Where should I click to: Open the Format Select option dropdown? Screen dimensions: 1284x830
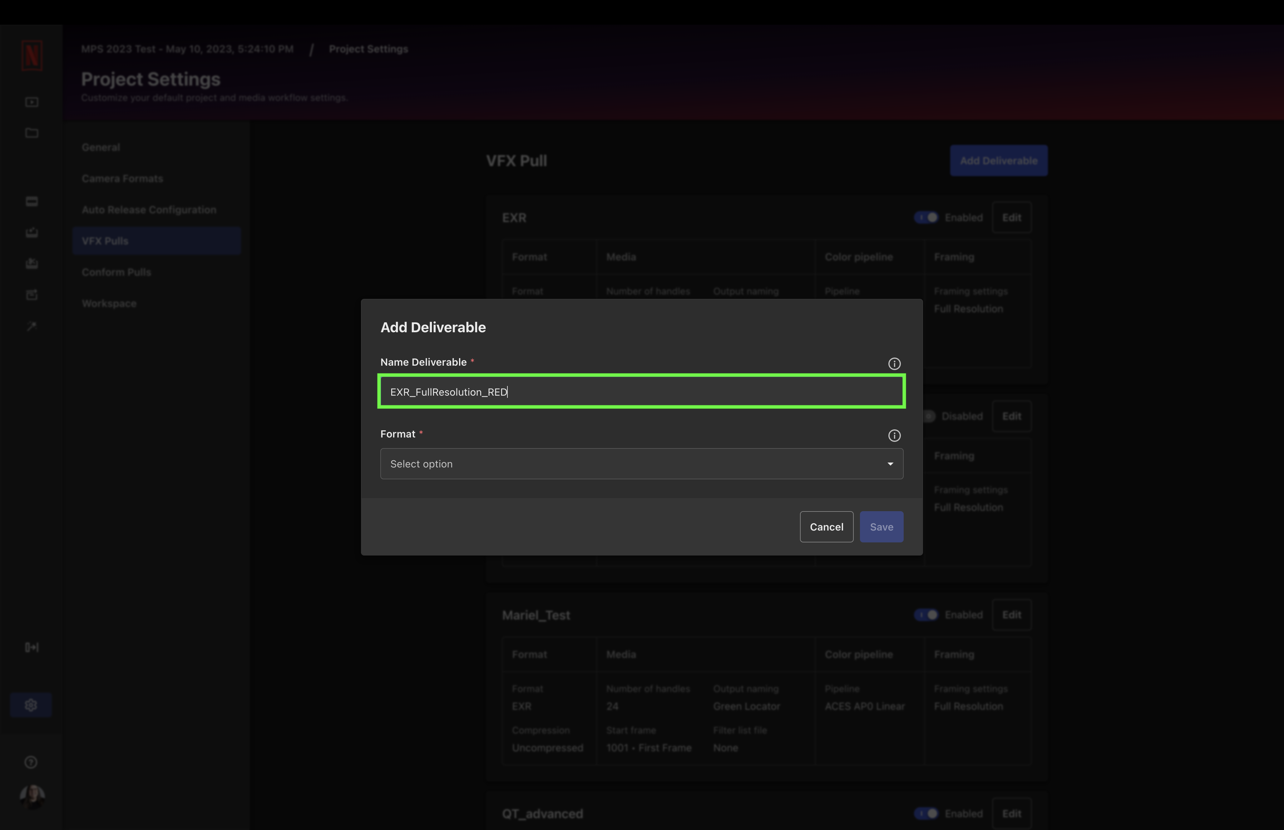click(x=642, y=463)
